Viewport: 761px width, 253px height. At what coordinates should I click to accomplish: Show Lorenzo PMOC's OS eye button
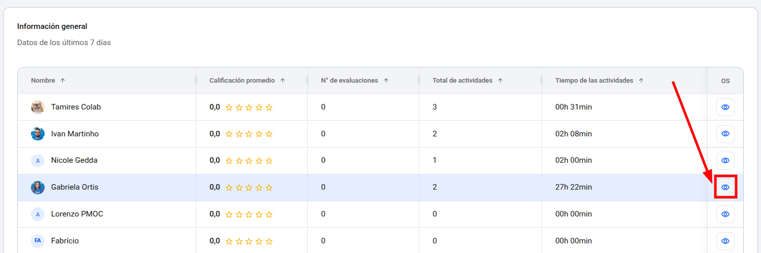coord(725,214)
